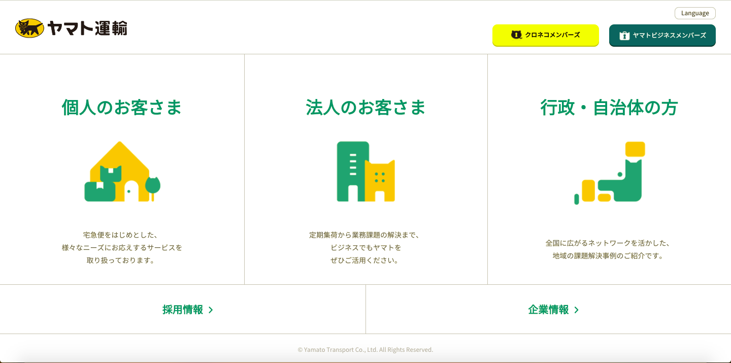Select the 法人のお客さま heading

[x=365, y=108]
